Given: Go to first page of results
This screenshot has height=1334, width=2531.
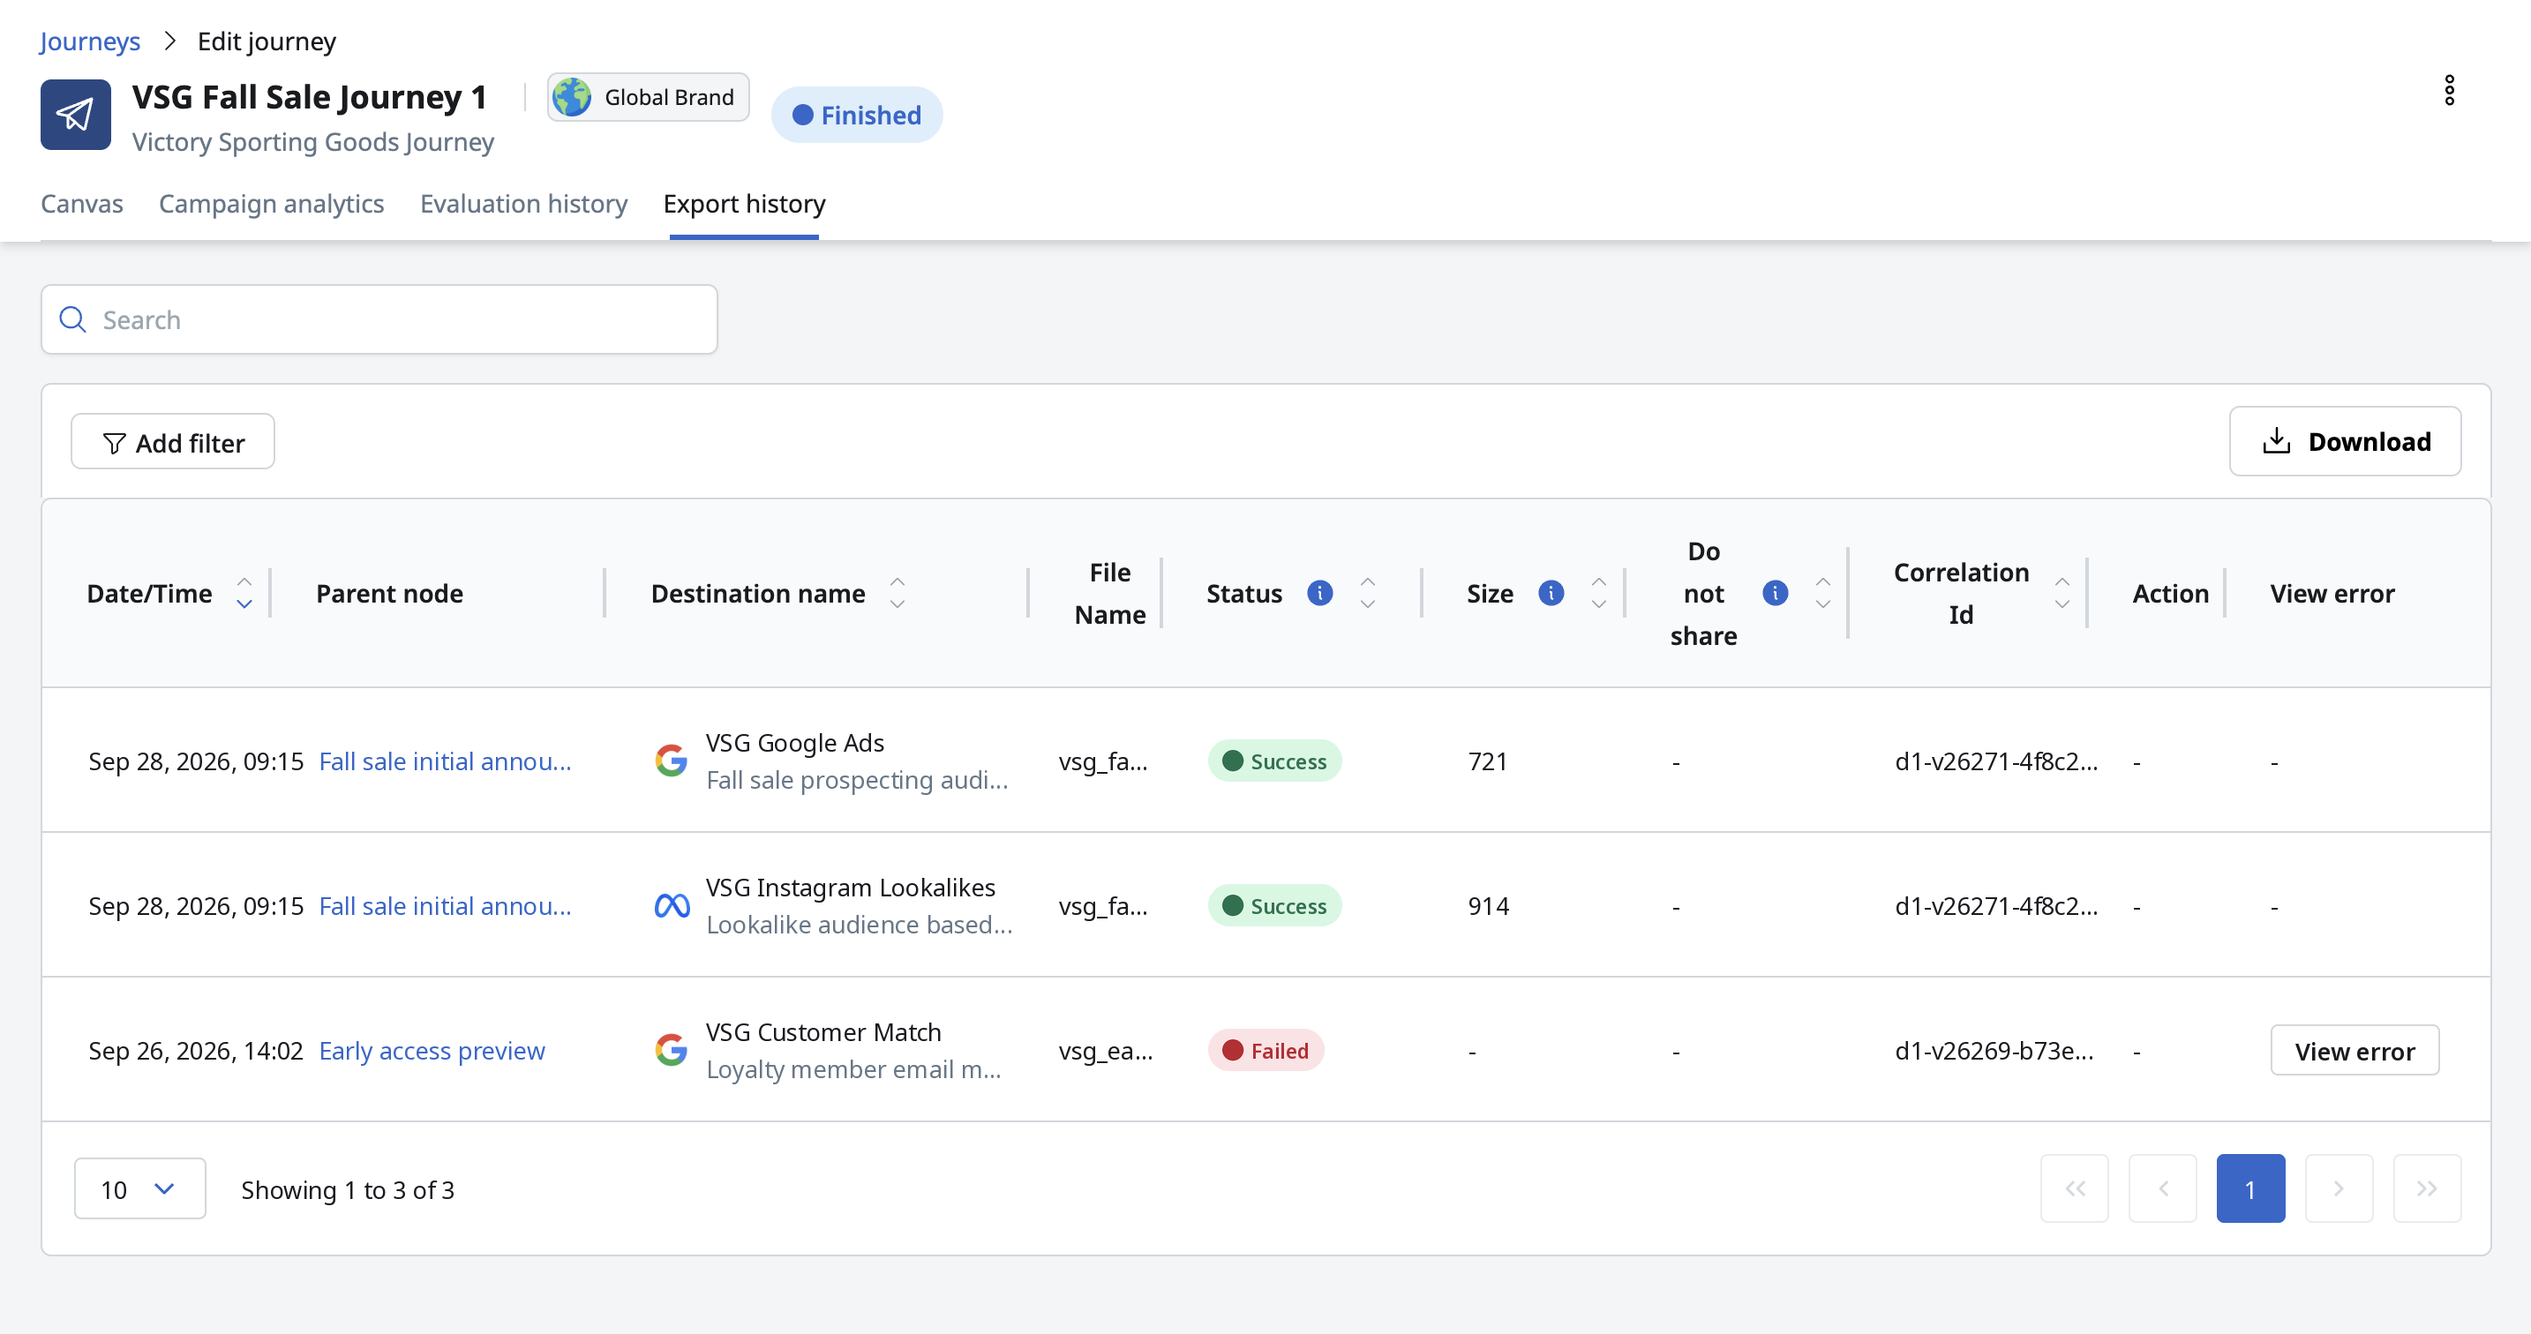Looking at the screenshot, I should (2074, 1188).
